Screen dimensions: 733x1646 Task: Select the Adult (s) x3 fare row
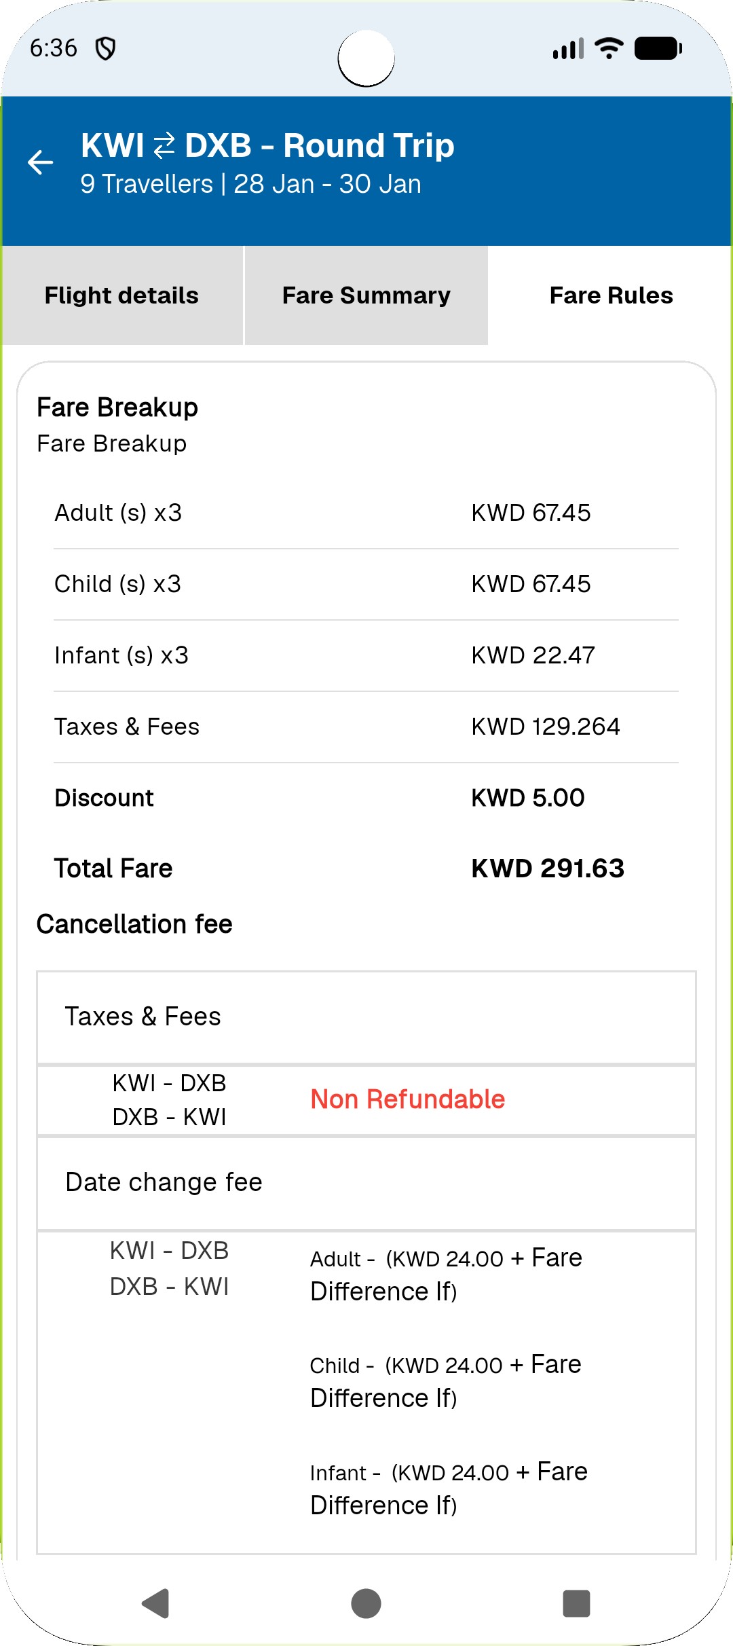[x=366, y=513]
